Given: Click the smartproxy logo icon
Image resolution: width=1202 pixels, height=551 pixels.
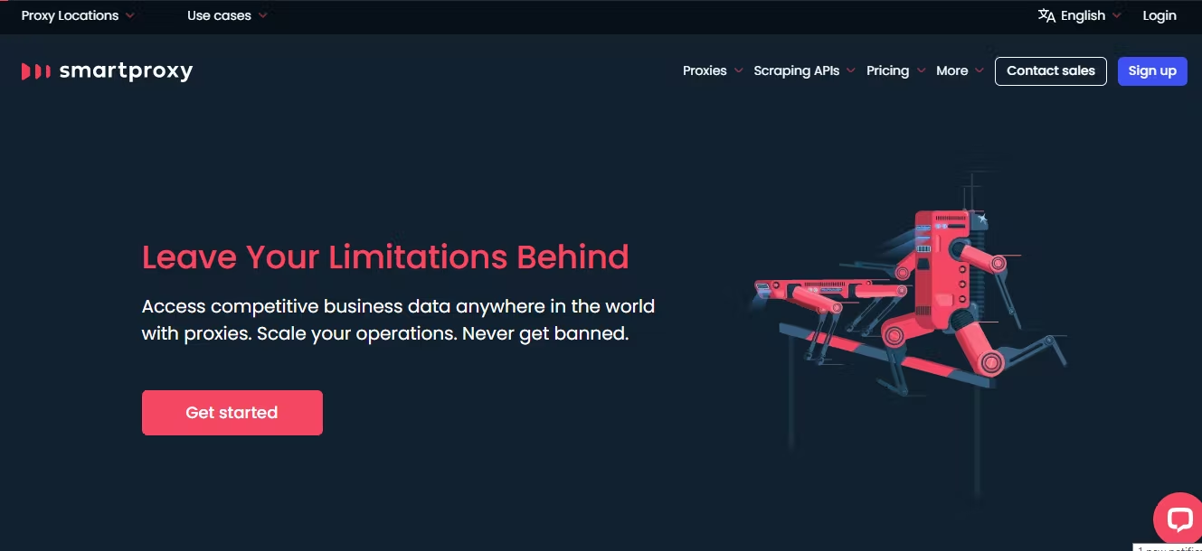Looking at the screenshot, I should 36,71.
